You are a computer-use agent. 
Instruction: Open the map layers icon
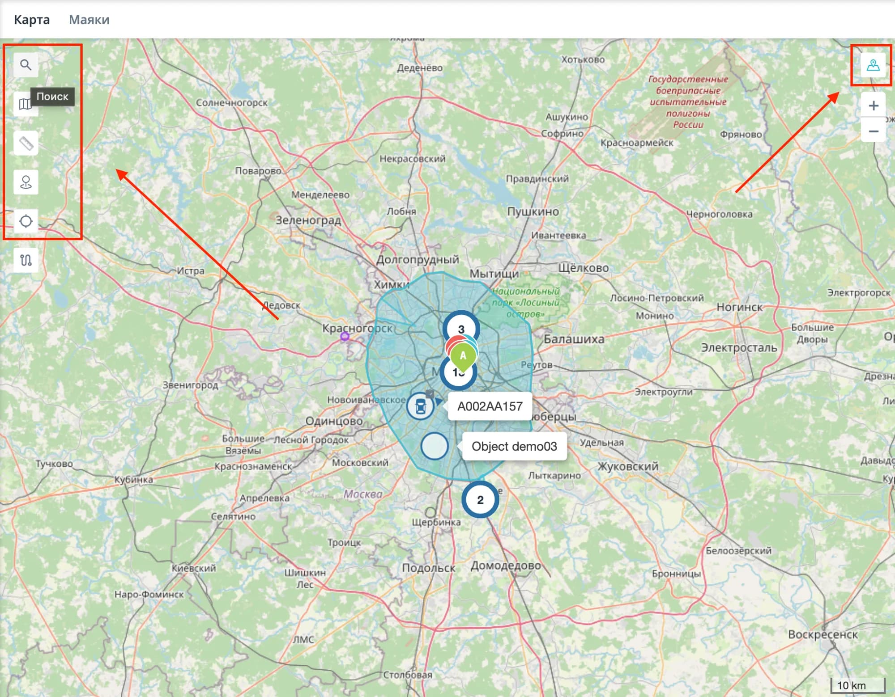point(22,105)
